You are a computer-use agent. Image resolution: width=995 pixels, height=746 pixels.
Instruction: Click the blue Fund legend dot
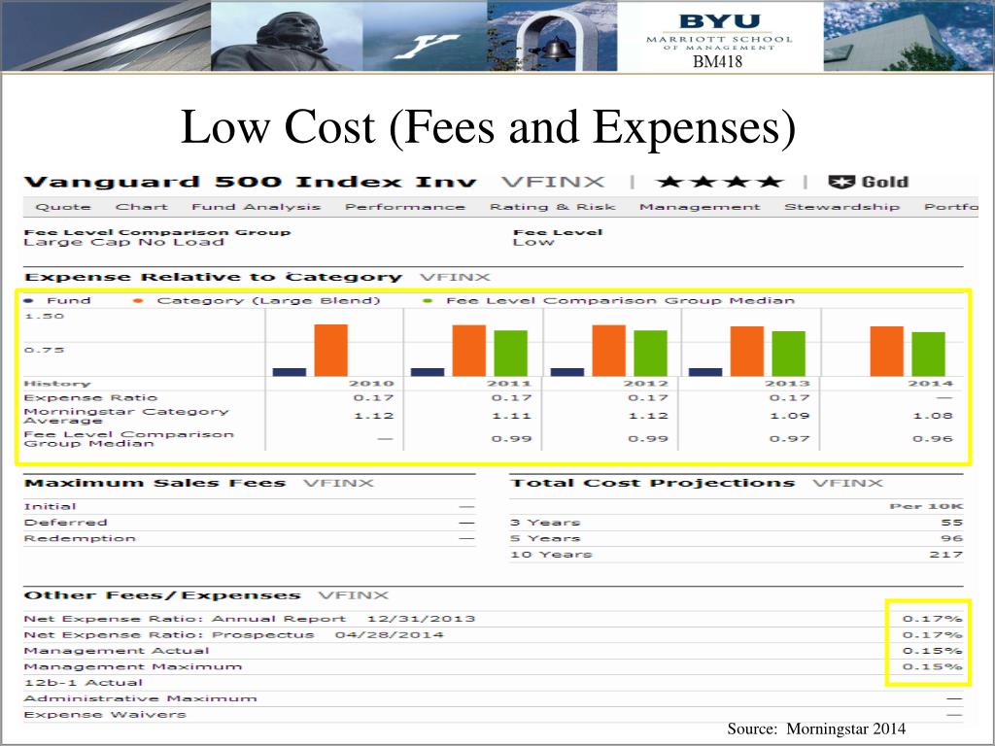pyautogui.click(x=28, y=301)
